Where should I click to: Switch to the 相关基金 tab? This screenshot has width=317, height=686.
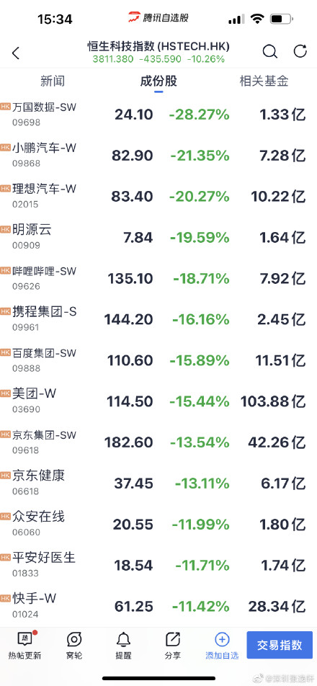click(x=264, y=81)
